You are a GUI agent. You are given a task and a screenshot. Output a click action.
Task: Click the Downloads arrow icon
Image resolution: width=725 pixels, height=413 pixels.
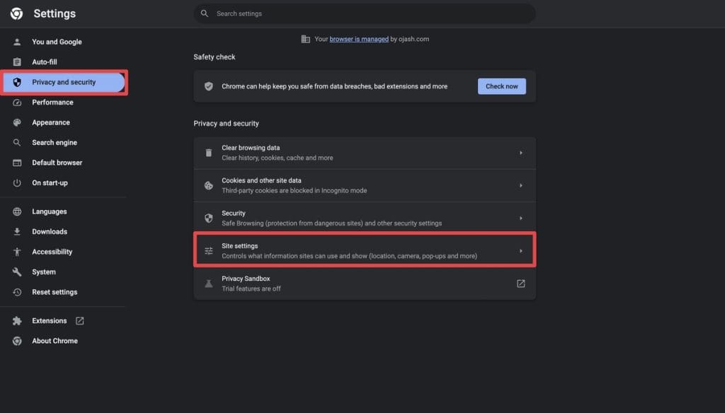pyautogui.click(x=17, y=232)
